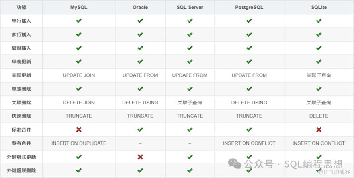Click Oracle's green check for 标准合并
The height and width of the screenshot is (178, 354).
click(140, 130)
